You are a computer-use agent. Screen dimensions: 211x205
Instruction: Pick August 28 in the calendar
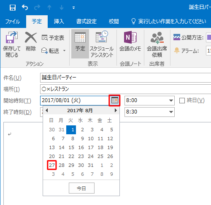point(62,165)
